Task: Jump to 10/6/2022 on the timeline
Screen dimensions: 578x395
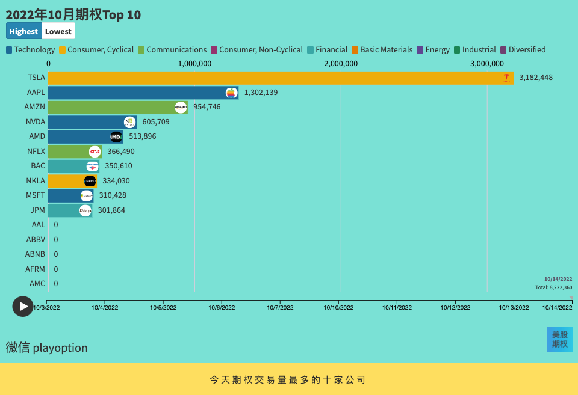Action: pos(222,307)
